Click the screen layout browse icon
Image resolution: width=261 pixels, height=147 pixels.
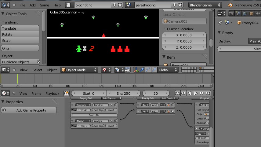(x=68, y=5)
